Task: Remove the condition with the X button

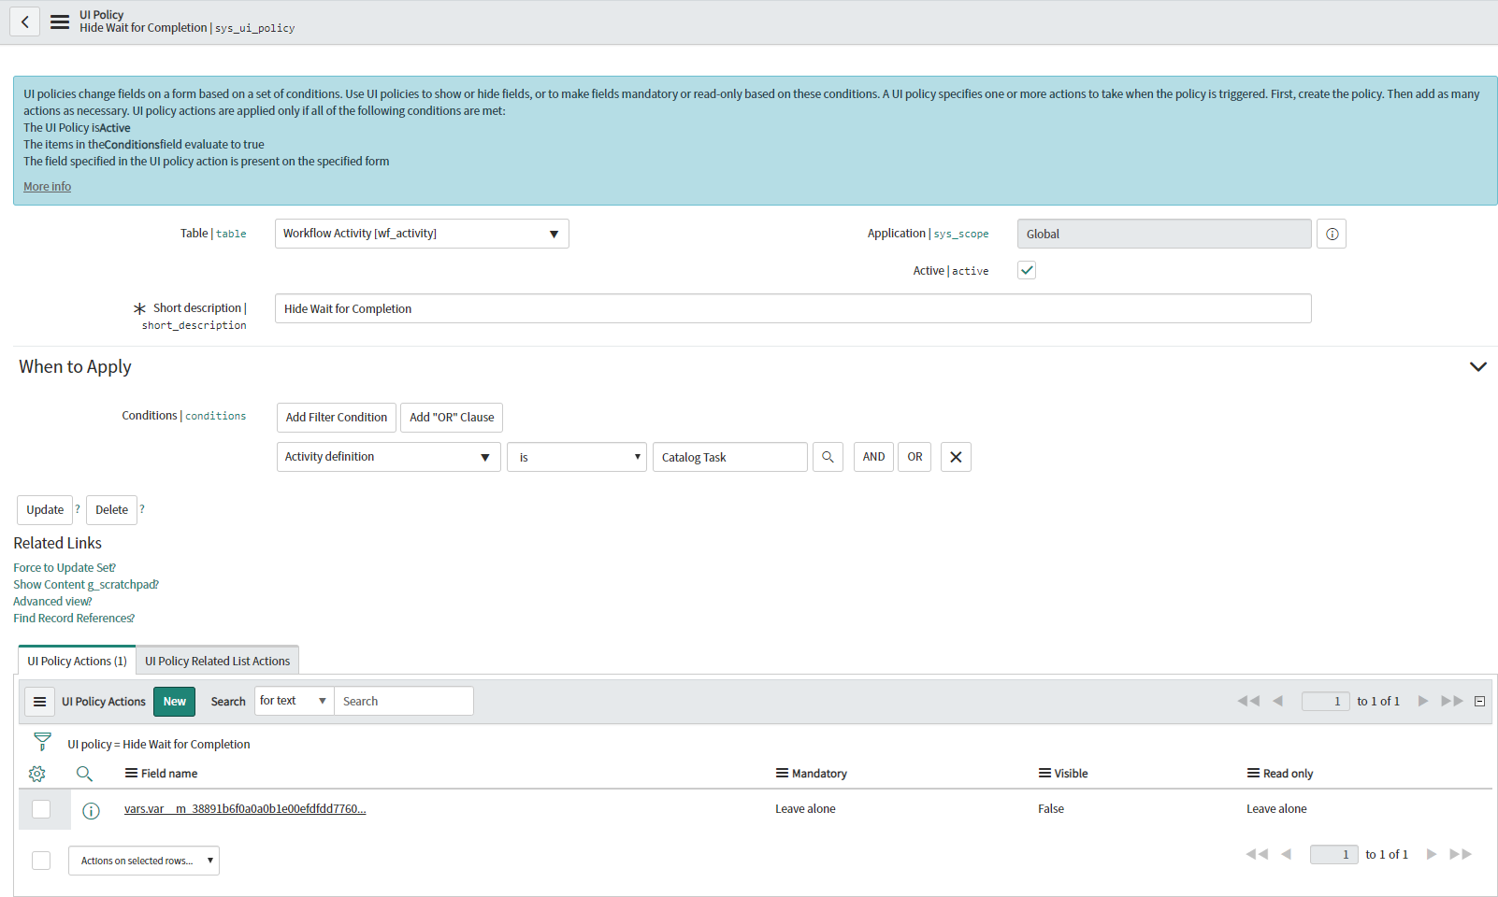Action: 956,457
